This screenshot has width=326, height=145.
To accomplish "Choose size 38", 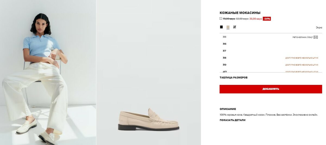I will [x=271, y=58].
